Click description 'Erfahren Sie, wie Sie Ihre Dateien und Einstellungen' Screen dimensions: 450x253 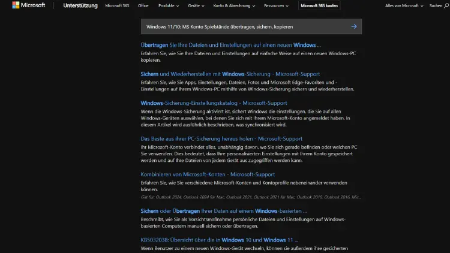[248, 56]
